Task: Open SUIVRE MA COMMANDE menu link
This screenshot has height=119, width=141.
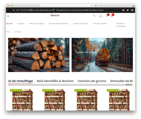Action: click(x=121, y=25)
